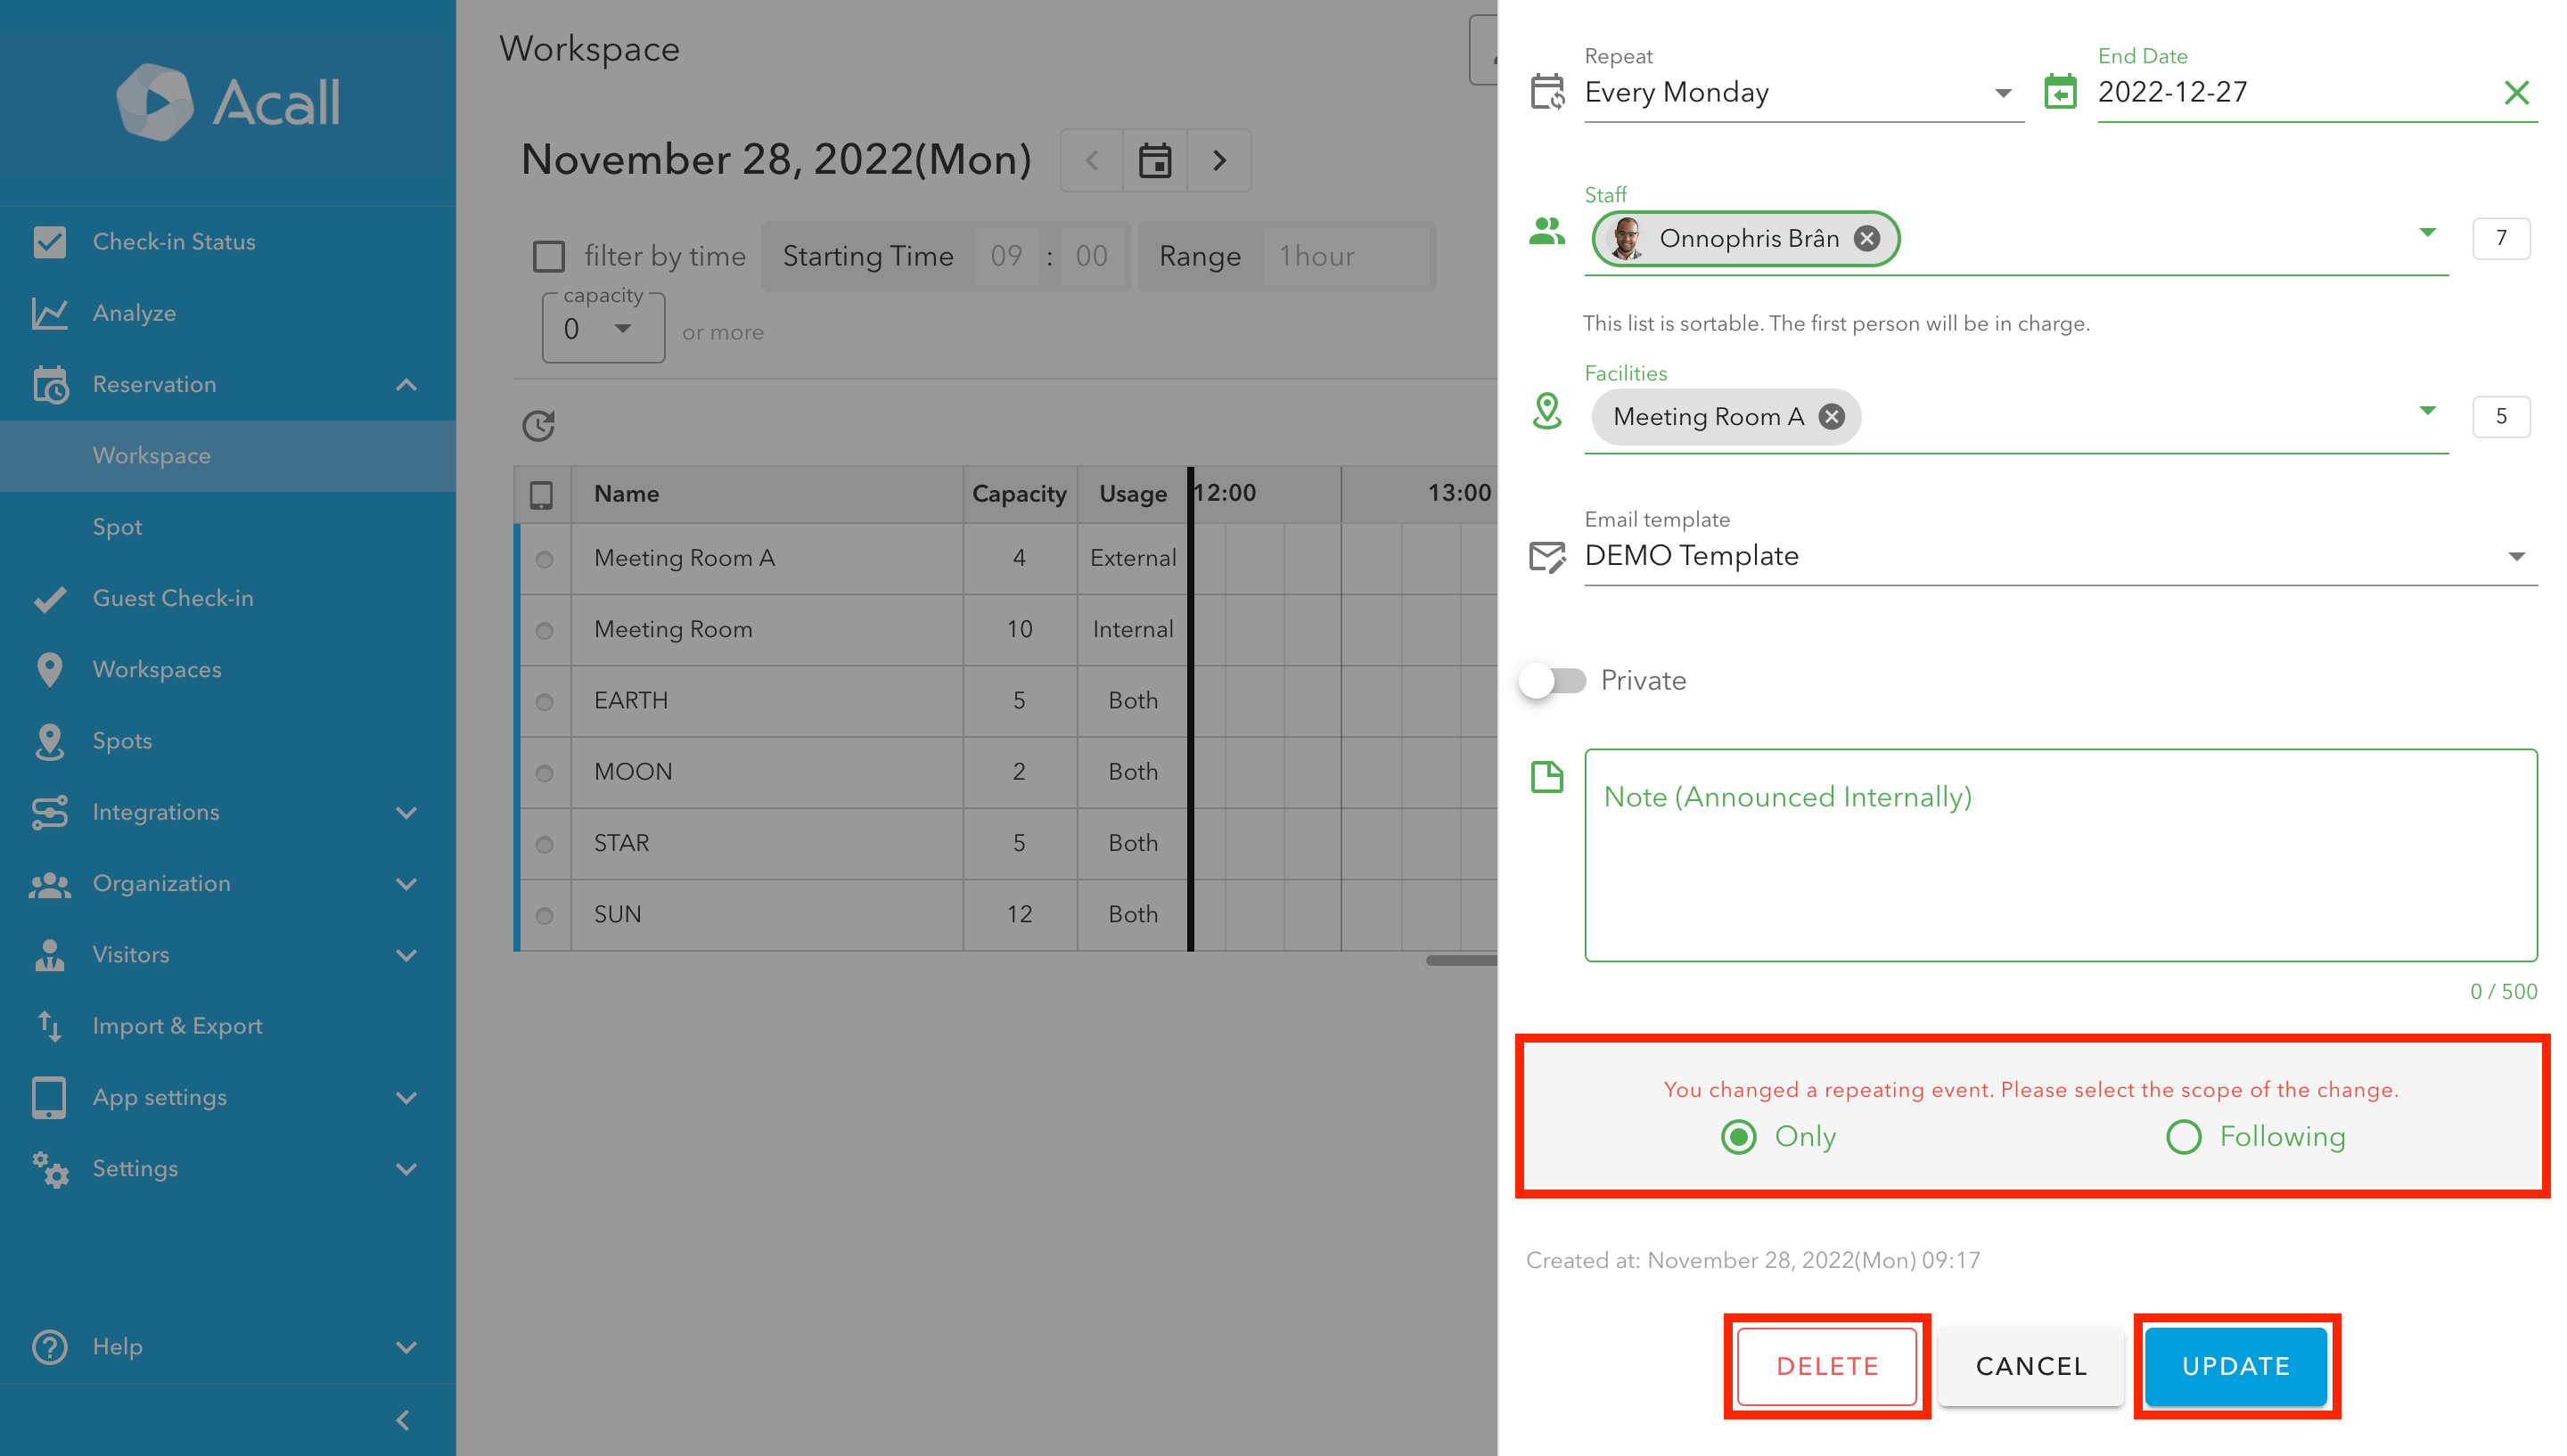Click the calendar date picker icon
This screenshot has height=1456, width=2567.
(x=1154, y=160)
